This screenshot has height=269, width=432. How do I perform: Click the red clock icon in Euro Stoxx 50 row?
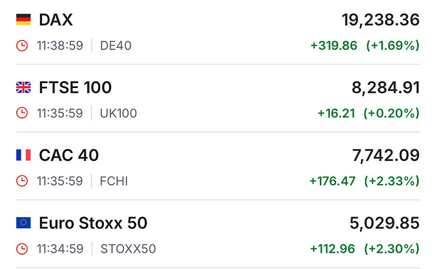point(22,248)
